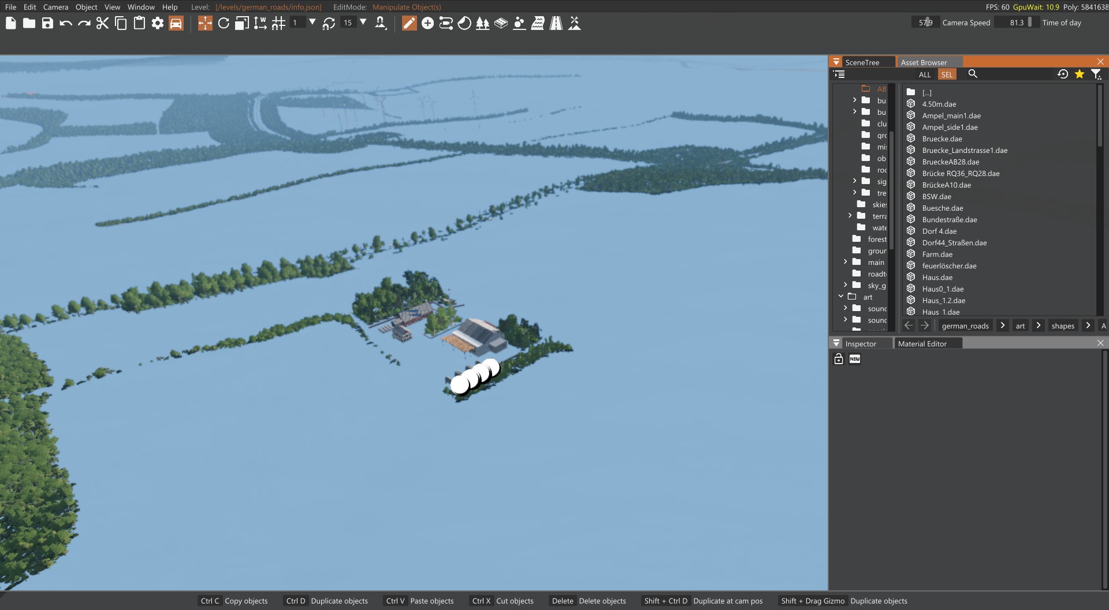The width and height of the screenshot is (1109, 610).
Task: Collapse the art folder in the tree
Action: pyautogui.click(x=841, y=297)
